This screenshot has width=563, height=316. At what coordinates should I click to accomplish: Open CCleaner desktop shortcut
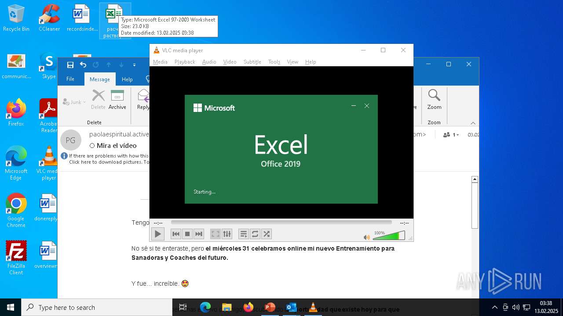pos(49,18)
